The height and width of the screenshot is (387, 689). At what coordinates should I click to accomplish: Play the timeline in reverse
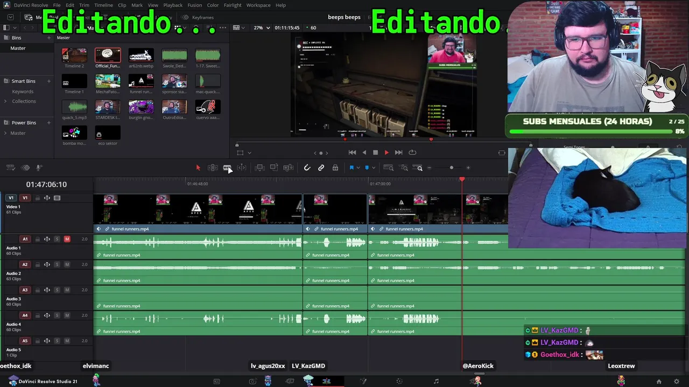tap(364, 153)
